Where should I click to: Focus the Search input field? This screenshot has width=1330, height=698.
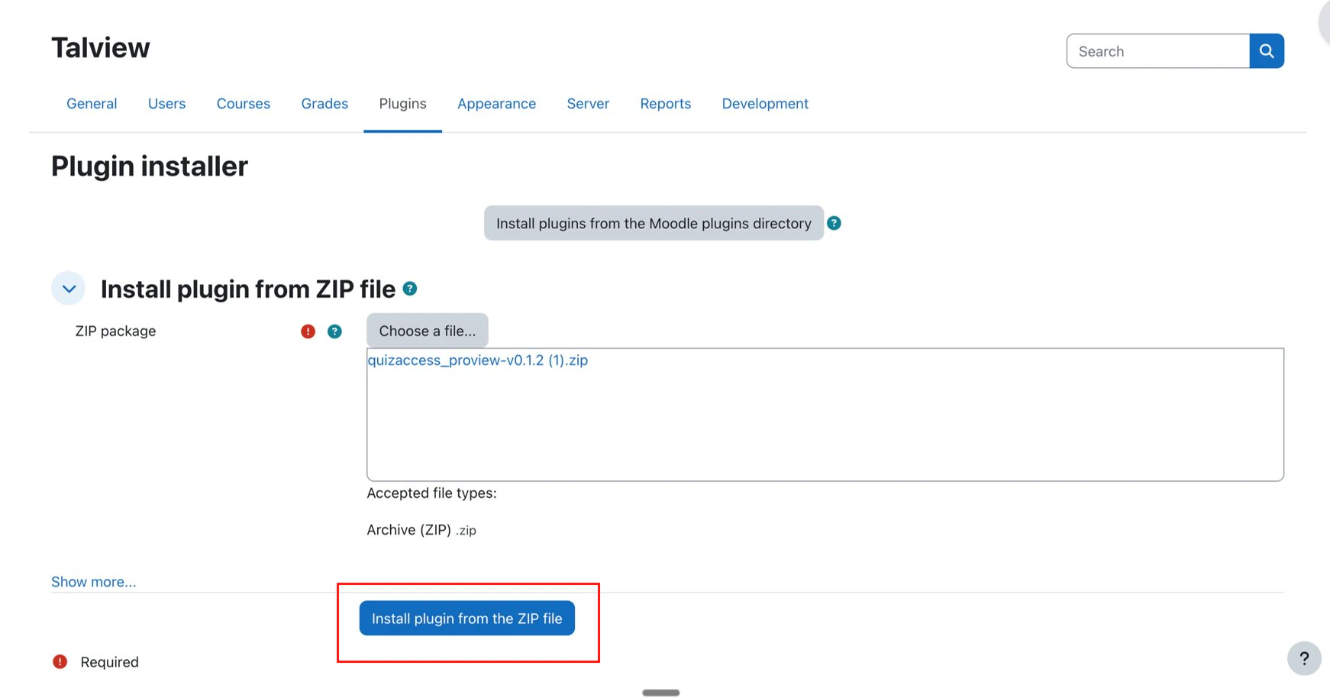tap(1158, 51)
